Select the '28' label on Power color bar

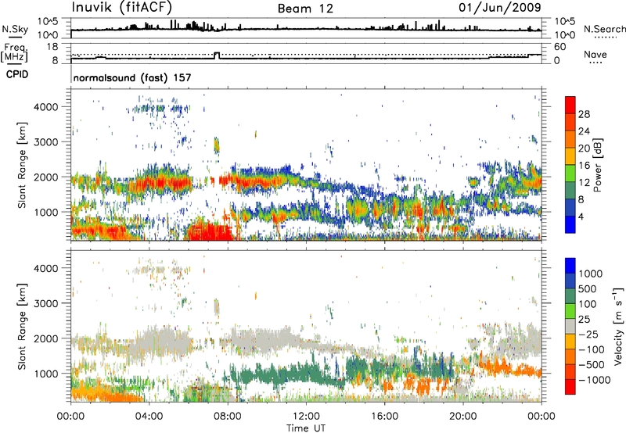(584, 114)
